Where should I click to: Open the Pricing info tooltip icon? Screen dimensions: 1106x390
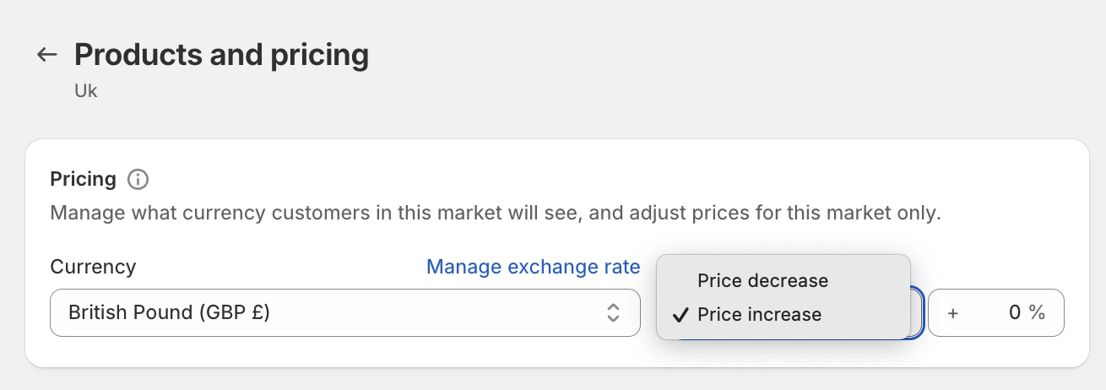point(138,179)
